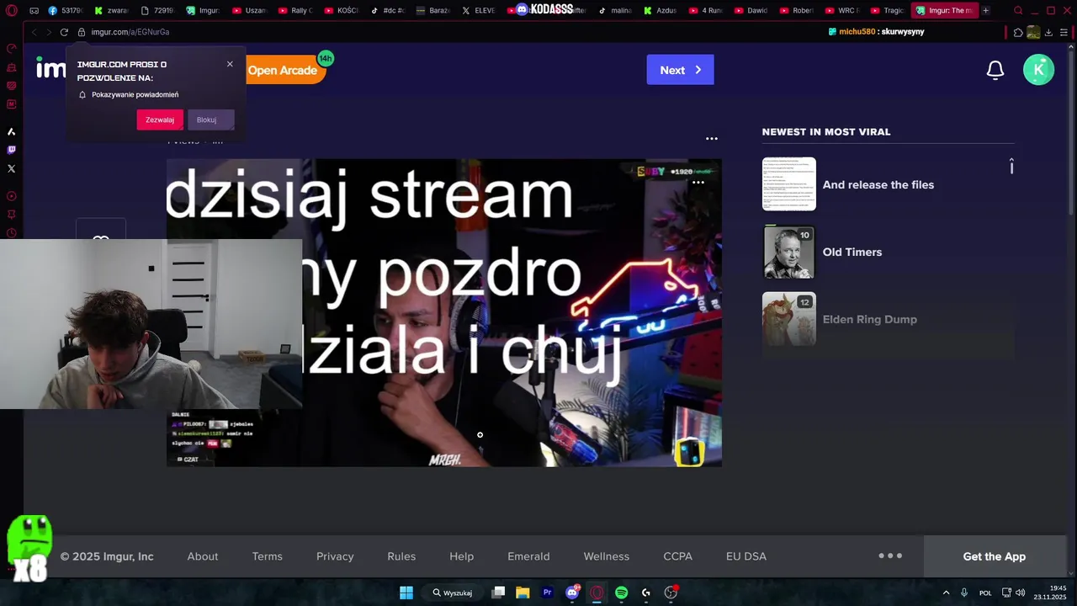Open the Terms footer link
This screenshot has width=1077, height=606.
click(268, 556)
